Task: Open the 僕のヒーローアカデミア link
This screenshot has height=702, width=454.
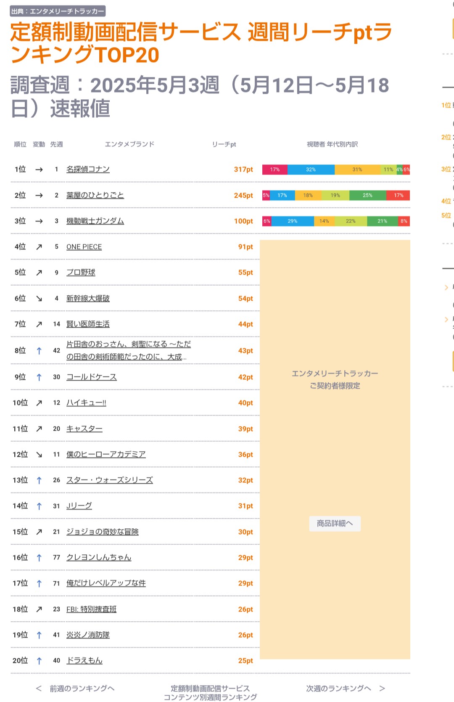Action: 106,455
